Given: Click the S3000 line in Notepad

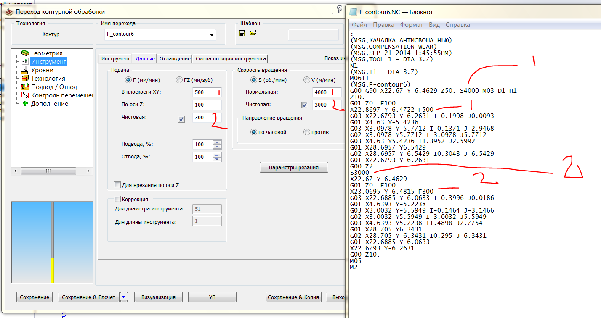Looking at the screenshot, I should tap(359, 173).
